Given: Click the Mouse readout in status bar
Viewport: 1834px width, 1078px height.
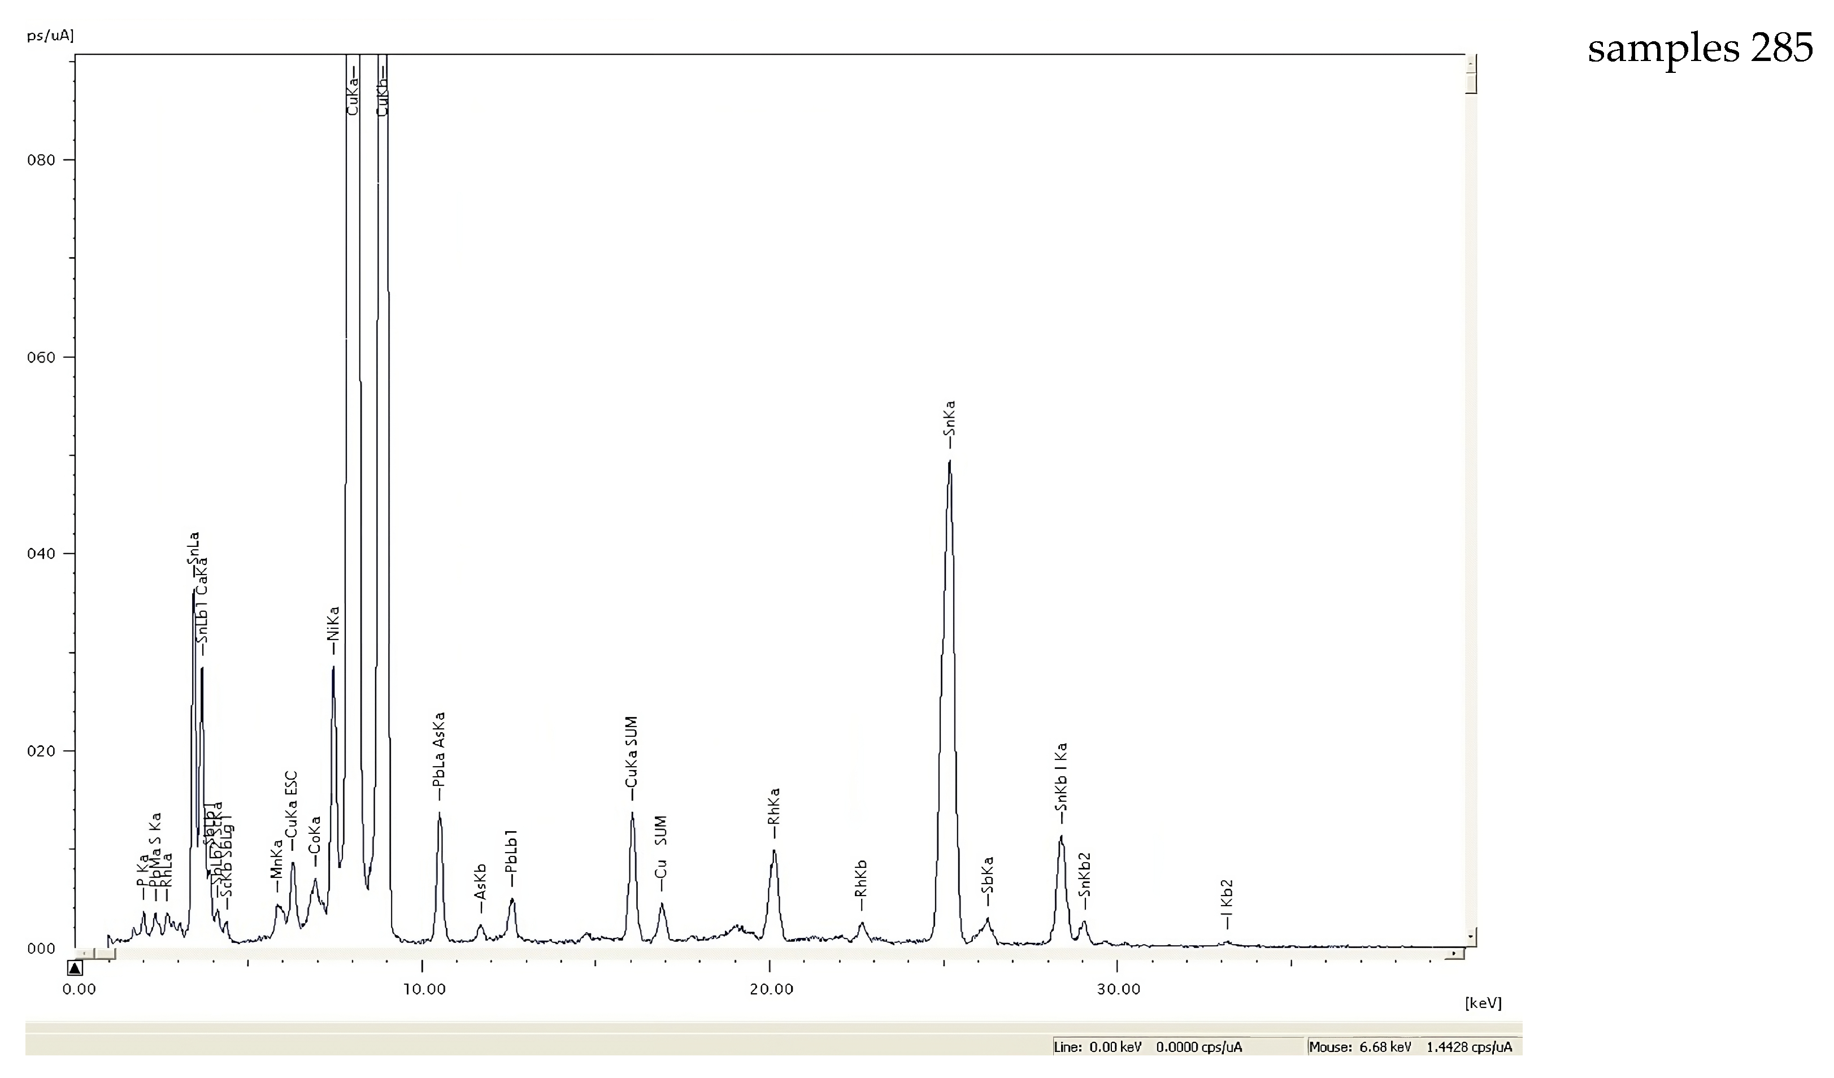Looking at the screenshot, I should pyautogui.click(x=1410, y=1047).
